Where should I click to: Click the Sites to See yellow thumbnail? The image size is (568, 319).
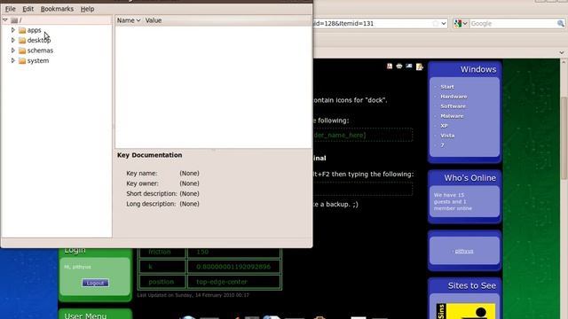pyautogui.click(x=466, y=311)
